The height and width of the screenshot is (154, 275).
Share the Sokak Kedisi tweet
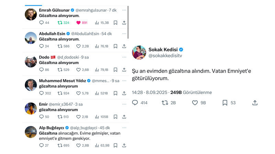pyautogui.click(x=255, y=103)
